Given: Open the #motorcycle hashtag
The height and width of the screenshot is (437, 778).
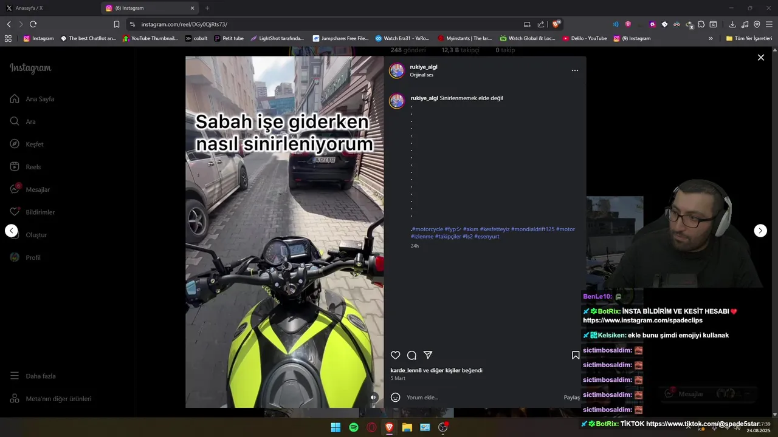Looking at the screenshot, I should coord(427,229).
